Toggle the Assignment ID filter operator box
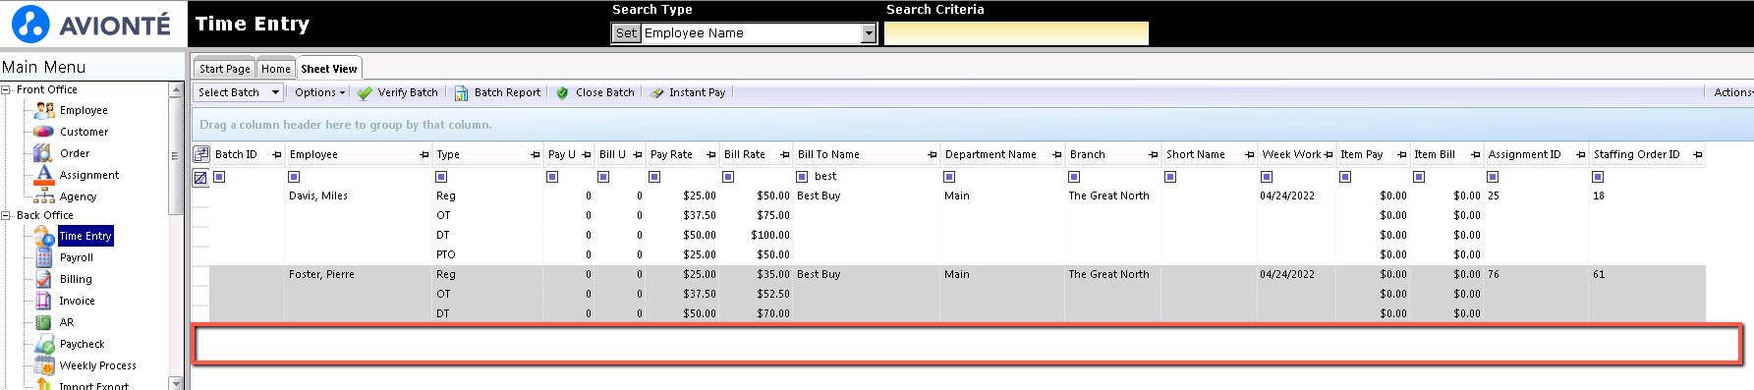Image resolution: width=1754 pixels, height=390 pixels. [1493, 177]
